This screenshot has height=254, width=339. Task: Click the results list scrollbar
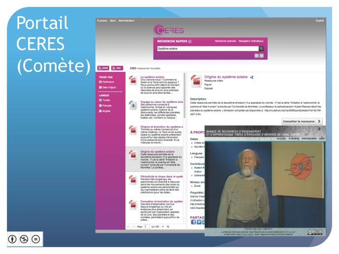tap(185, 95)
